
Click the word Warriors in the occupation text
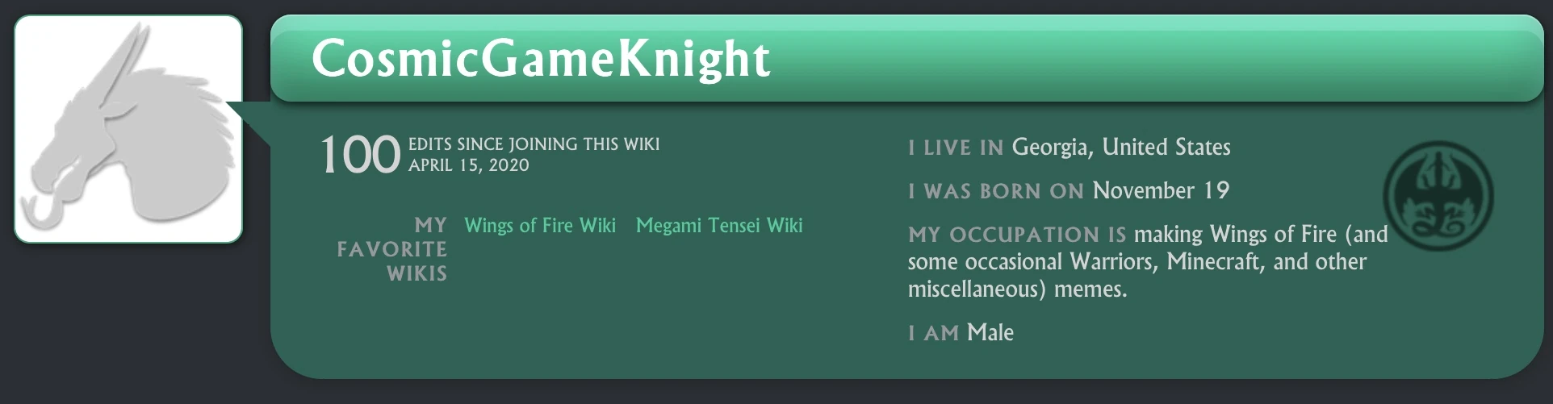tap(1114, 262)
